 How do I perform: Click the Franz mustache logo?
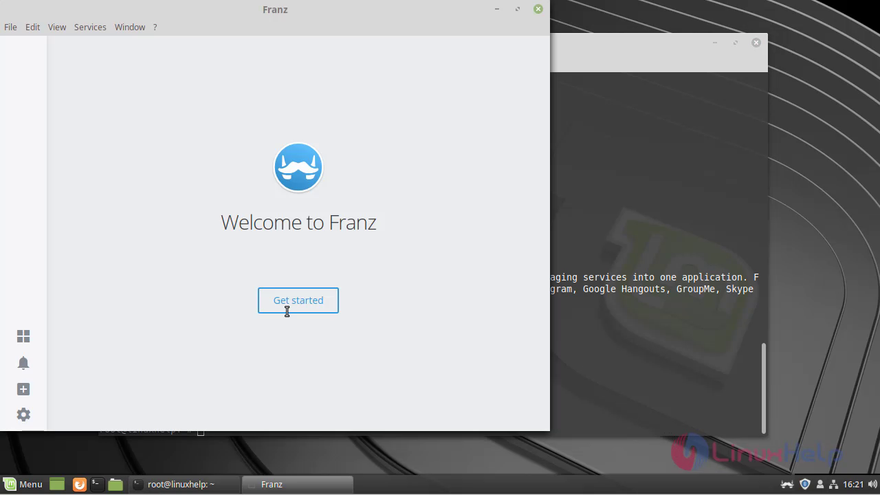298,167
